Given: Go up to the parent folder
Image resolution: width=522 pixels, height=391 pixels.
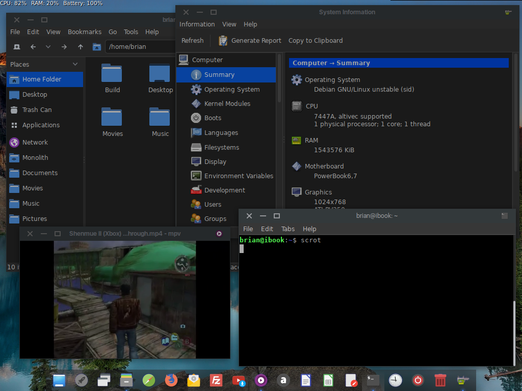Looking at the screenshot, I should pos(80,47).
